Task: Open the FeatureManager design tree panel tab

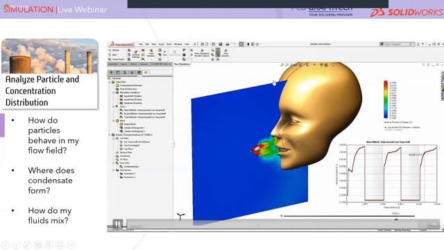Action: (x=111, y=72)
